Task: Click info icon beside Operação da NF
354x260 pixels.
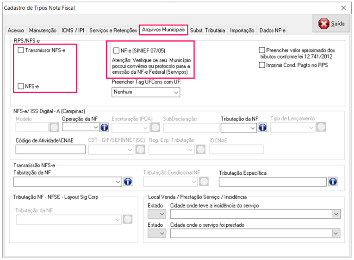Action: point(104,127)
